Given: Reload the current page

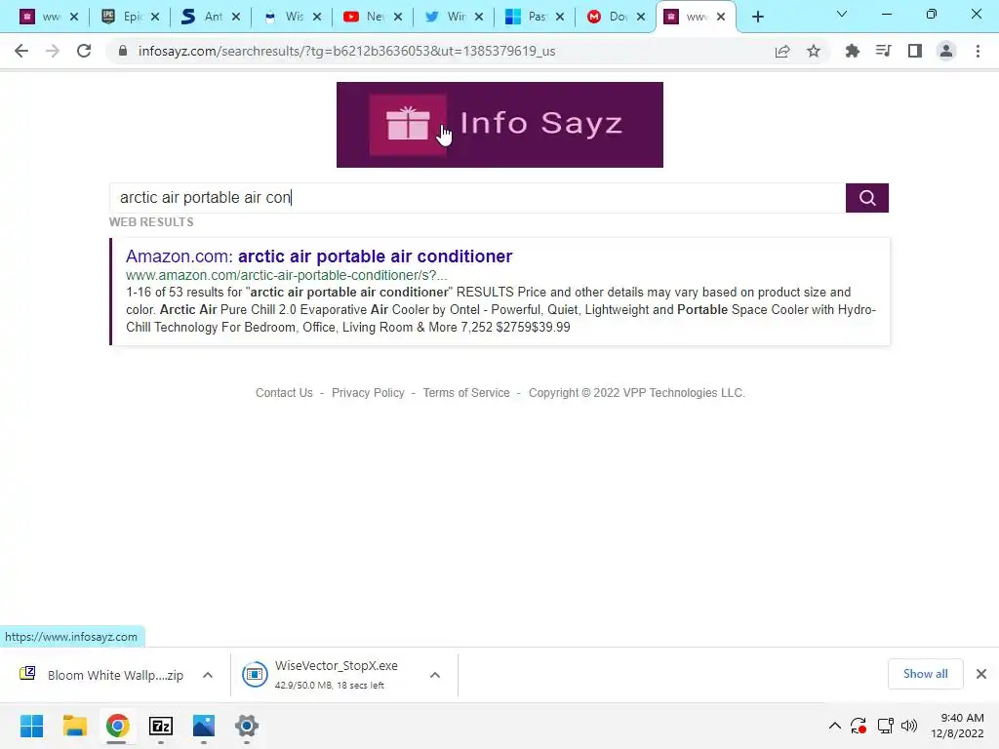Looking at the screenshot, I should point(84,51).
